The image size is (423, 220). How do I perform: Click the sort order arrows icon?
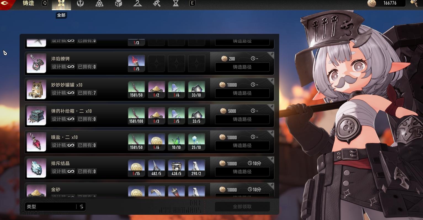tap(81, 207)
